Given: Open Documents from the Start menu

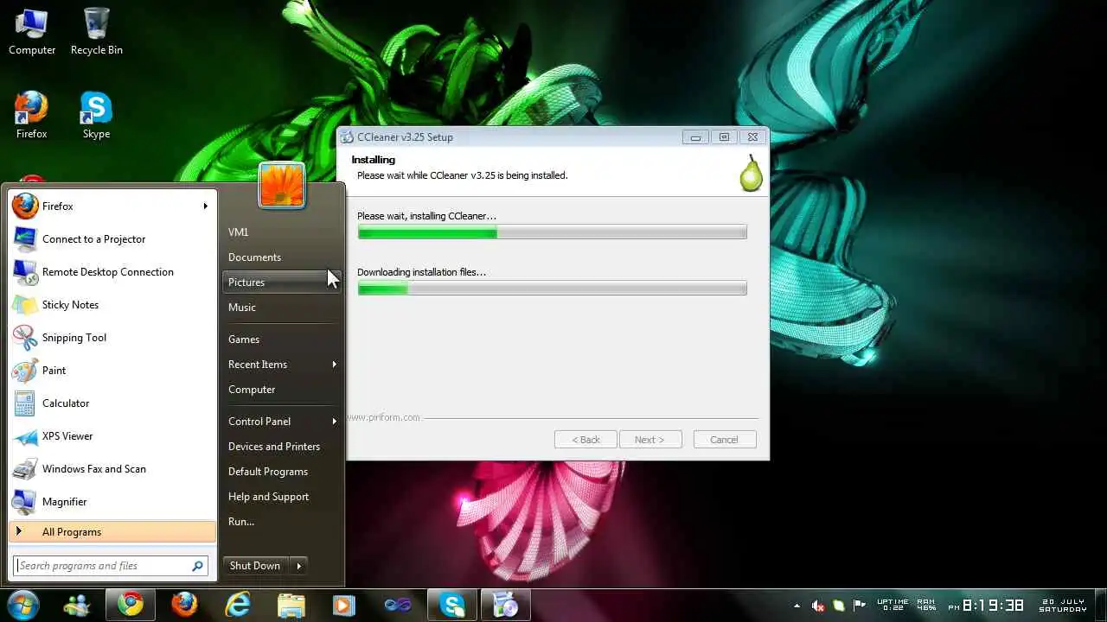Looking at the screenshot, I should click(x=281, y=257).
